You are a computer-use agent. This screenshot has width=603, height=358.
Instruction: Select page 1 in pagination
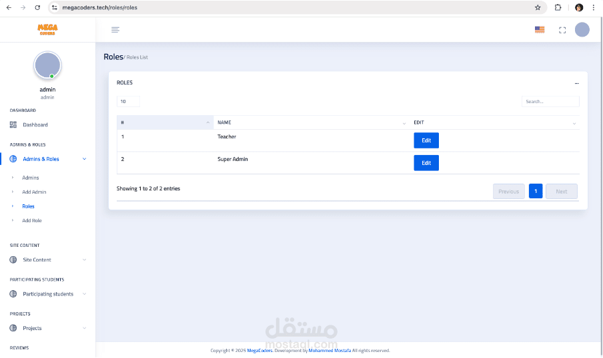536,191
